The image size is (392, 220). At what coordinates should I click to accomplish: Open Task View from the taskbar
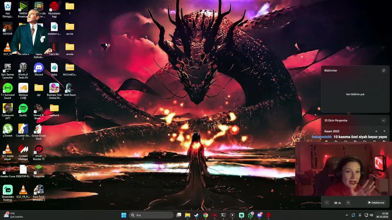179,215
